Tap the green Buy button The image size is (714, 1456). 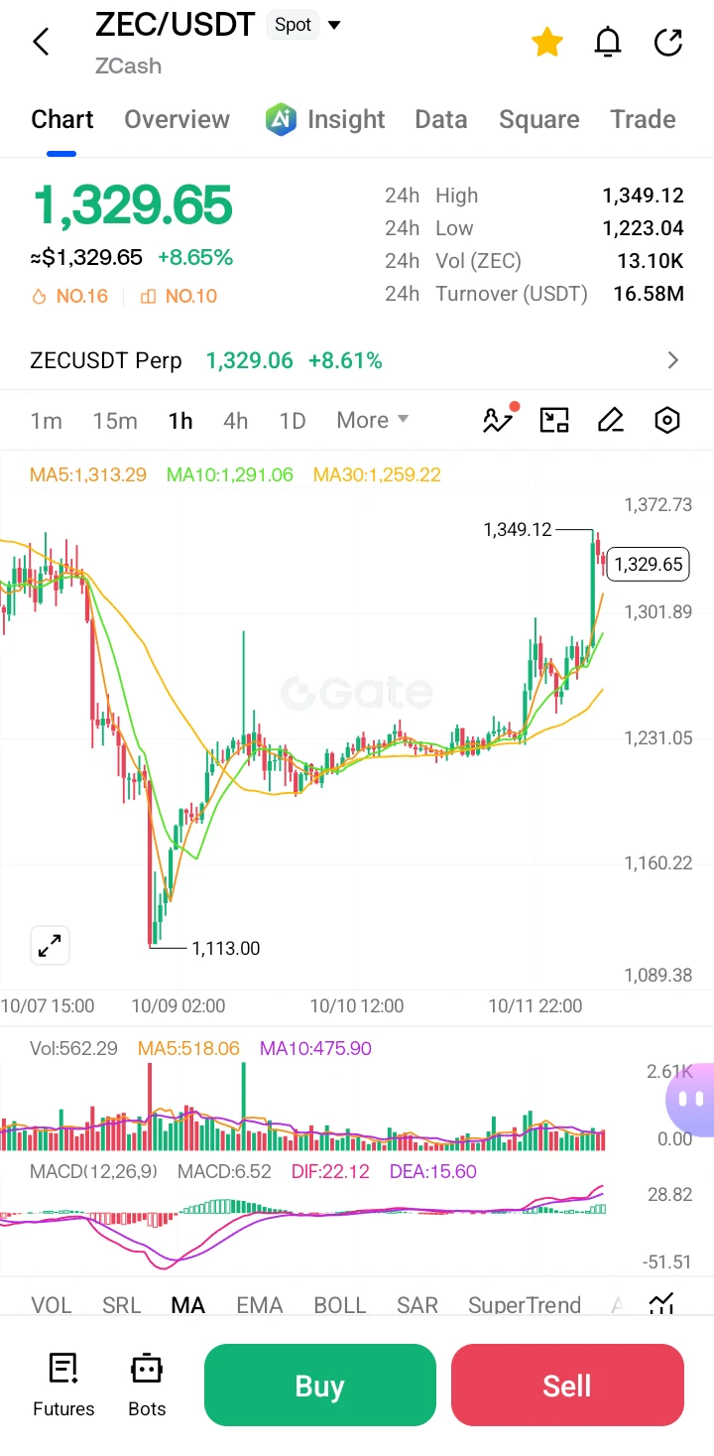[320, 1385]
